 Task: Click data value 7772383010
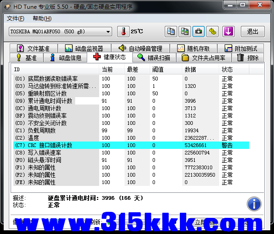[x=198, y=167]
